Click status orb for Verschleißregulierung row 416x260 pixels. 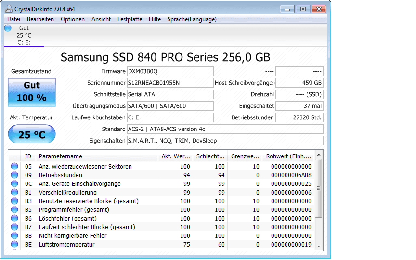coord(14,192)
